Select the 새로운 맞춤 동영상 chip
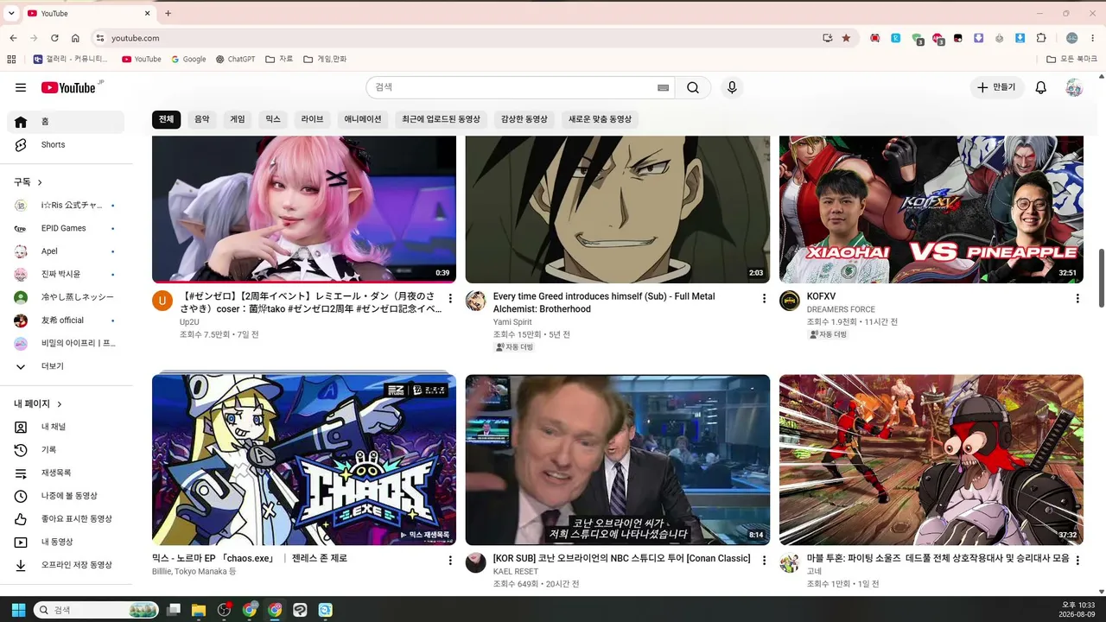The height and width of the screenshot is (622, 1106). point(600,119)
